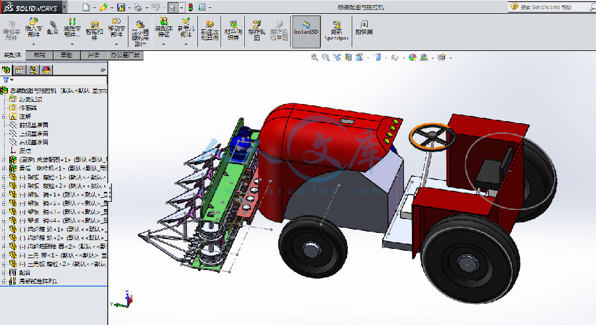Open the Options icon in the top bar
The image size is (596, 325).
click(202, 7)
